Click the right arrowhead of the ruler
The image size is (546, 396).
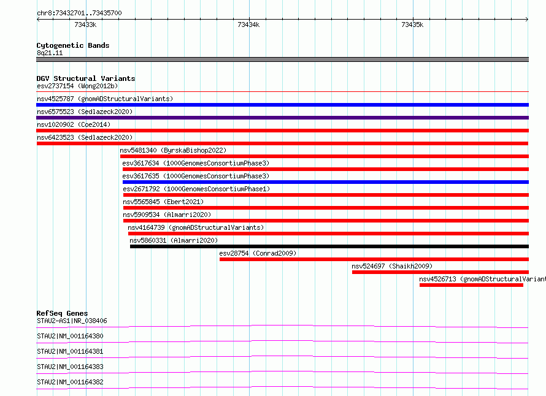tap(527, 19)
